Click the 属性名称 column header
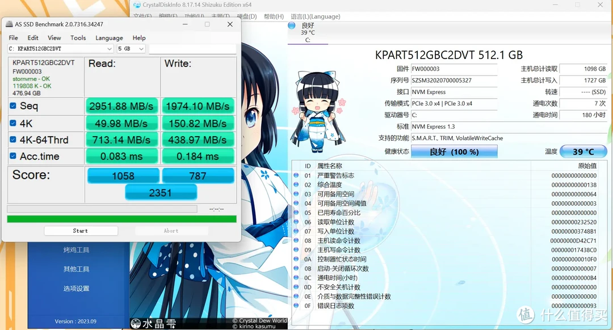Screen dimensions: 613x330 click(330, 166)
